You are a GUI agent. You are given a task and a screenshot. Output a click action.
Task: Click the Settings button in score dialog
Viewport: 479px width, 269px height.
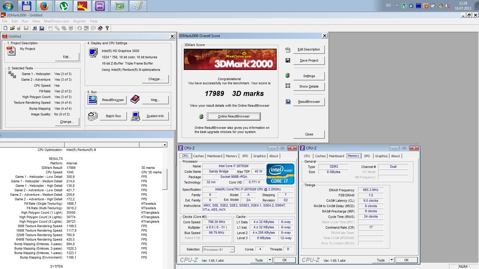309,76
